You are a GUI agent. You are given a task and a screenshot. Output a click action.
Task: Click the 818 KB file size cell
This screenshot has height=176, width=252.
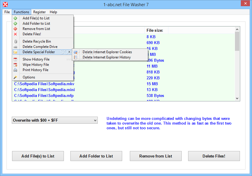153,72
